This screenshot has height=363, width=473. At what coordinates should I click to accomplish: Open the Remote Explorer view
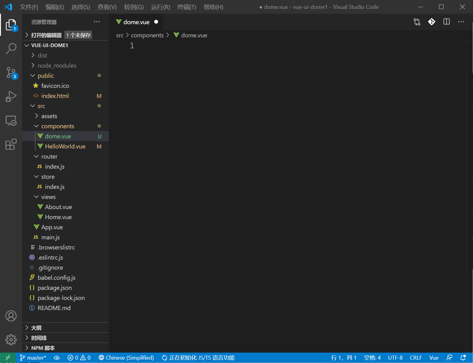[x=11, y=121]
